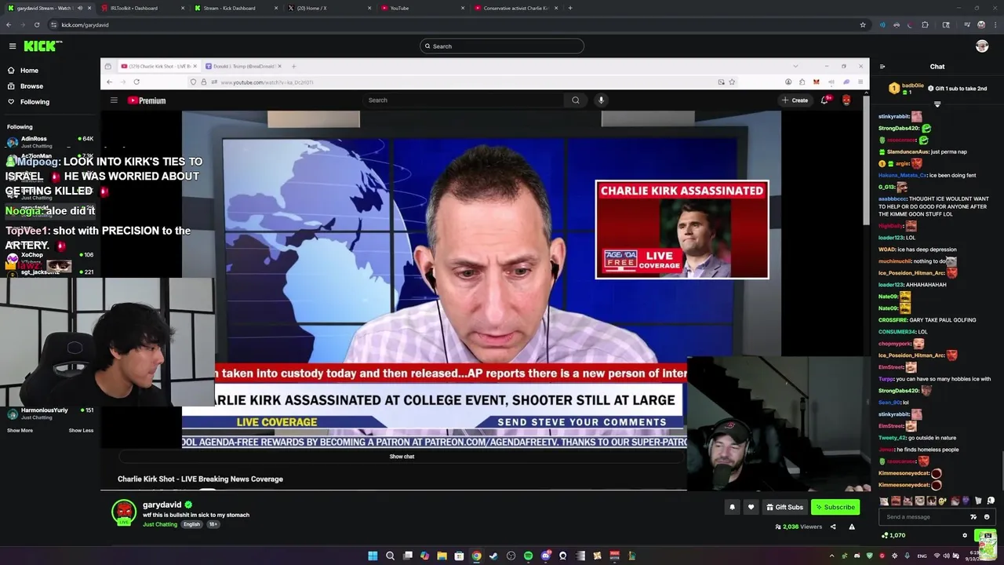
Task: Click the green Subscribe button
Action: click(835, 507)
